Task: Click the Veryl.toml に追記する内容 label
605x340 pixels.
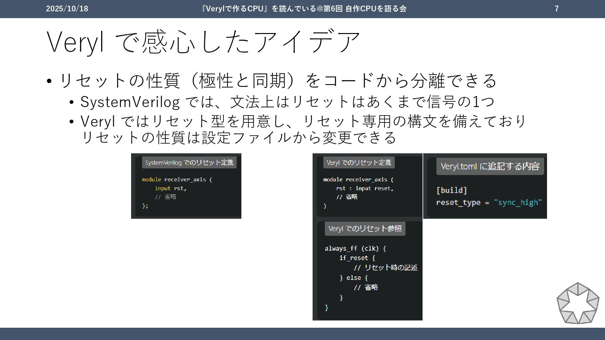Action: [490, 166]
